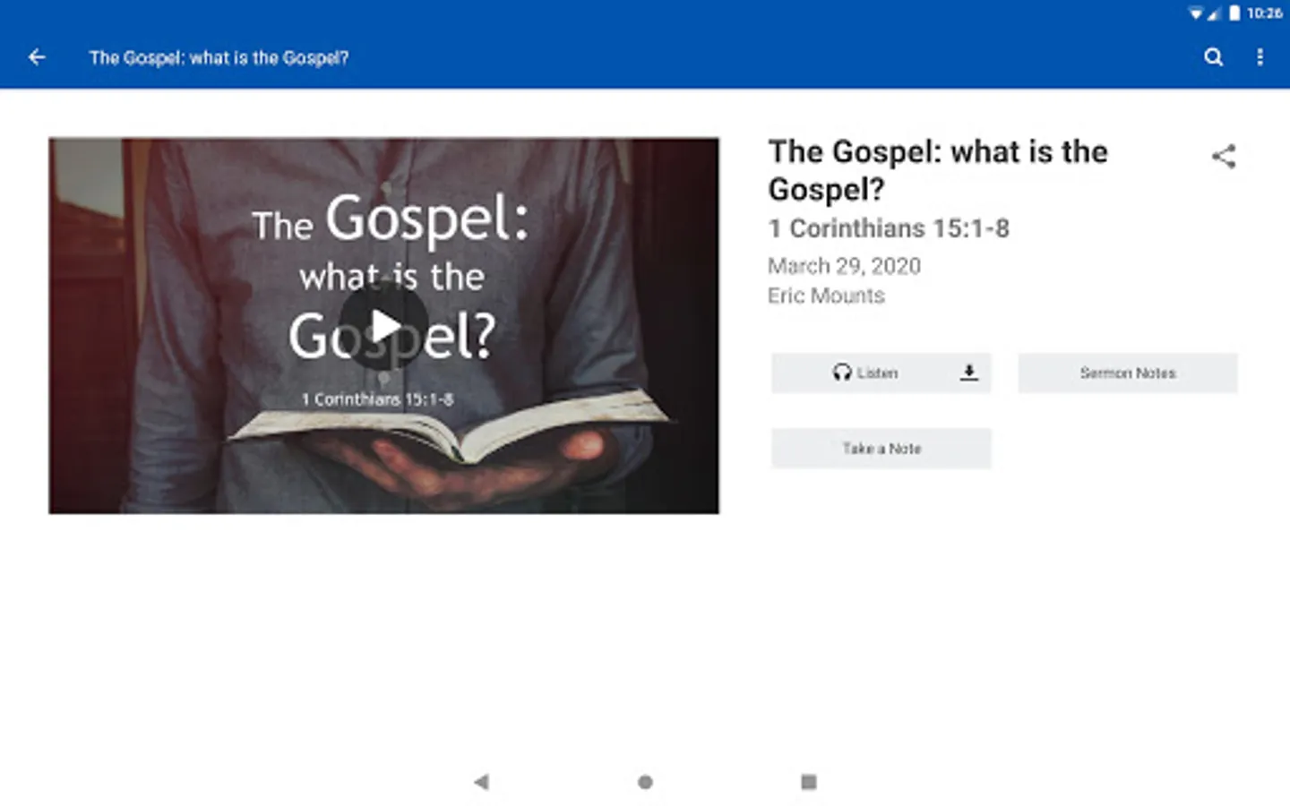Open Sermon Notes
The image size is (1290, 806).
[1127, 373]
